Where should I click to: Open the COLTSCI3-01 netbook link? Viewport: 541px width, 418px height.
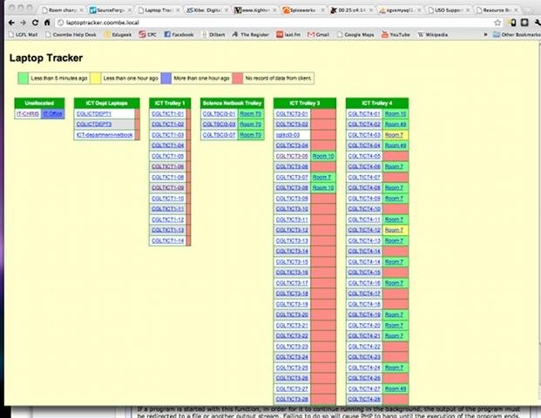(x=219, y=114)
